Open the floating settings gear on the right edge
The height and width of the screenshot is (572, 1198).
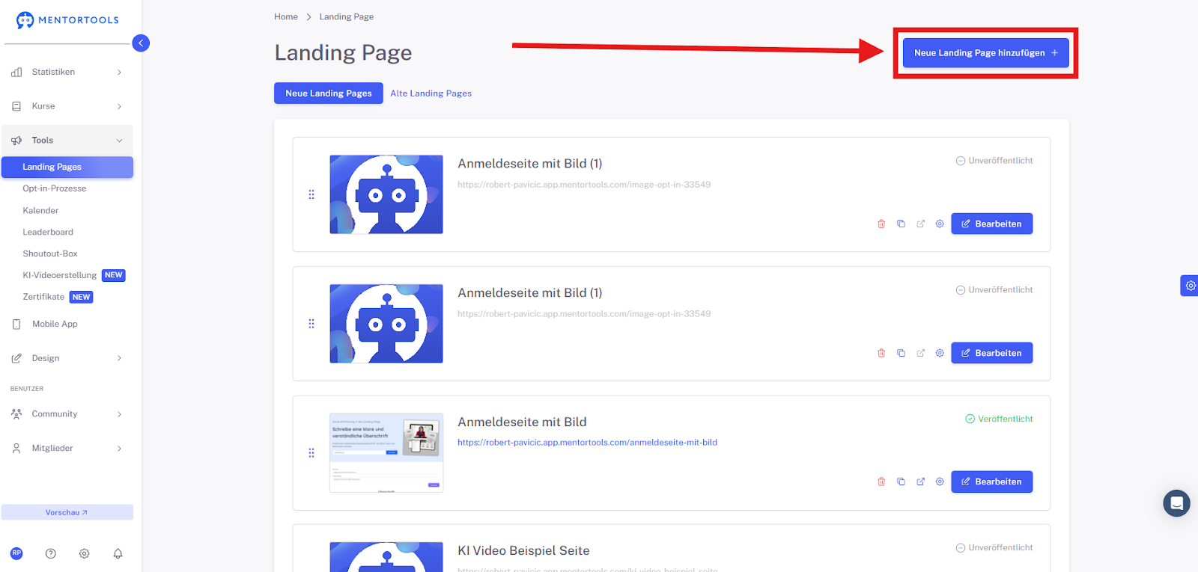1190,286
